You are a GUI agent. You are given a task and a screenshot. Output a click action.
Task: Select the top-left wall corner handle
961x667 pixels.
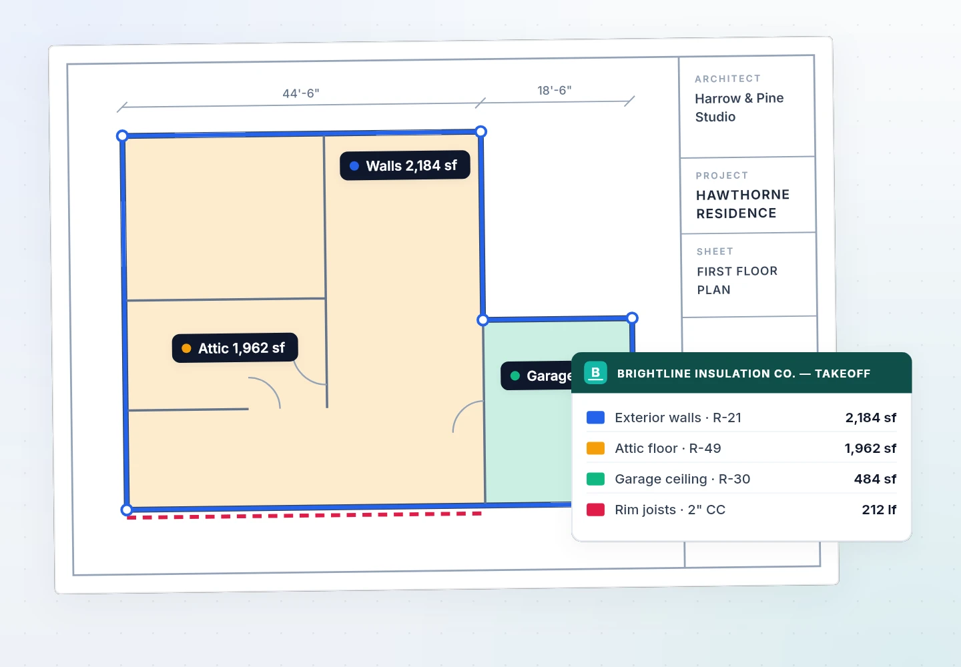[122, 136]
